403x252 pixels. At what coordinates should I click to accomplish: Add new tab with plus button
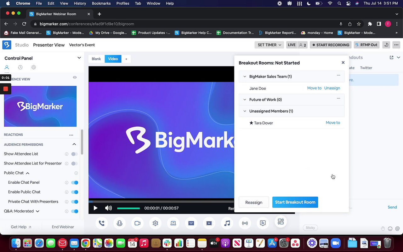click(126, 59)
